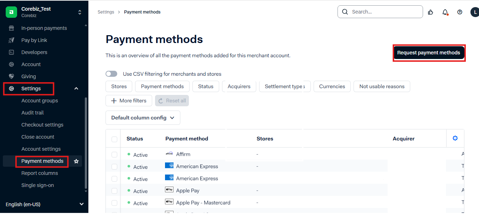Click the Giving heart icon
Image resolution: width=479 pixels, height=214 pixels.
tap(11, 76)
